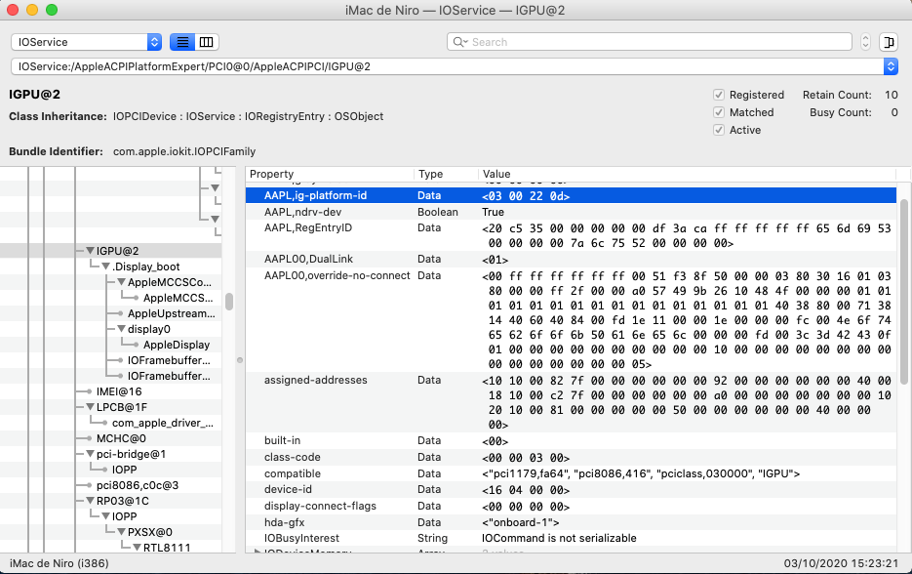The width and height of the screenshot is (912, 574).
Task: Open the IOService plane dropdown
Action: 86,42
